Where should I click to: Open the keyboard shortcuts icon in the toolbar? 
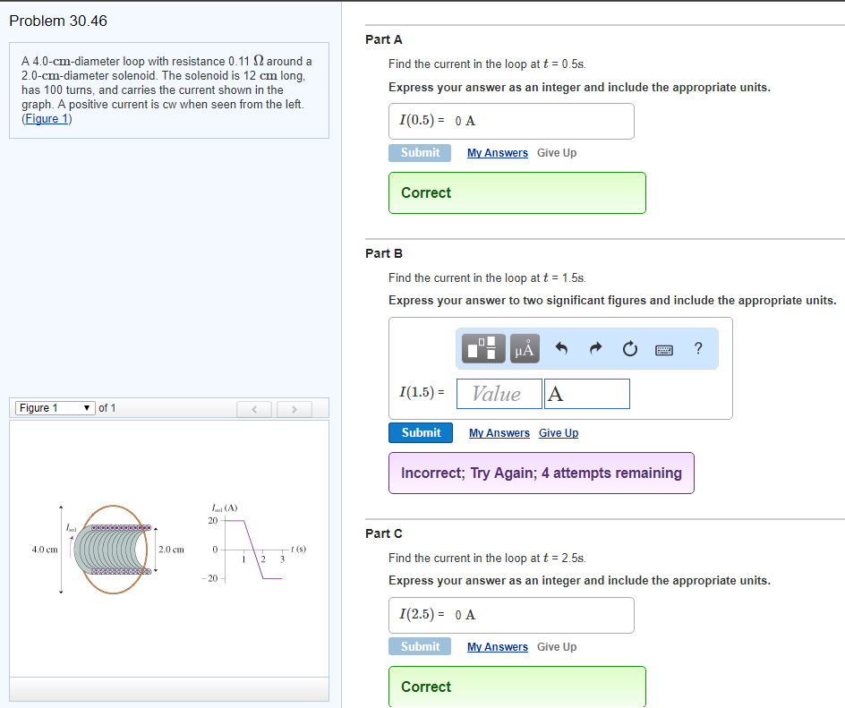[661, 349]
